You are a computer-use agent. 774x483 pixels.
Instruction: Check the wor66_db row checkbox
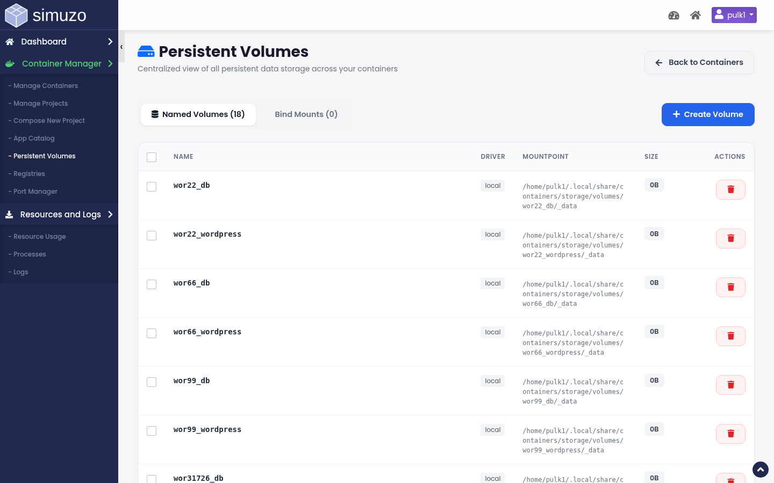point(152,284)
